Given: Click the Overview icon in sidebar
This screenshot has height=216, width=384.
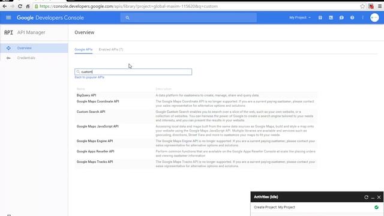Looking at the screenshot, I should click(8, 48).
